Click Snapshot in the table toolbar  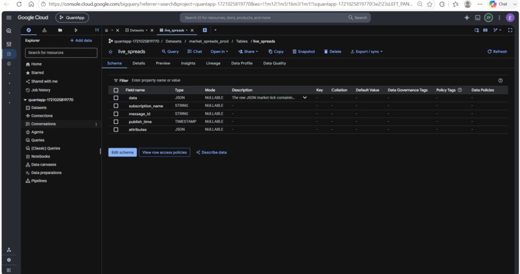point(303,52)
